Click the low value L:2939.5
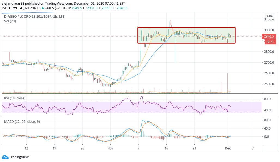The image size is (280, 162). pyautogui.click(x=105, y=8)
